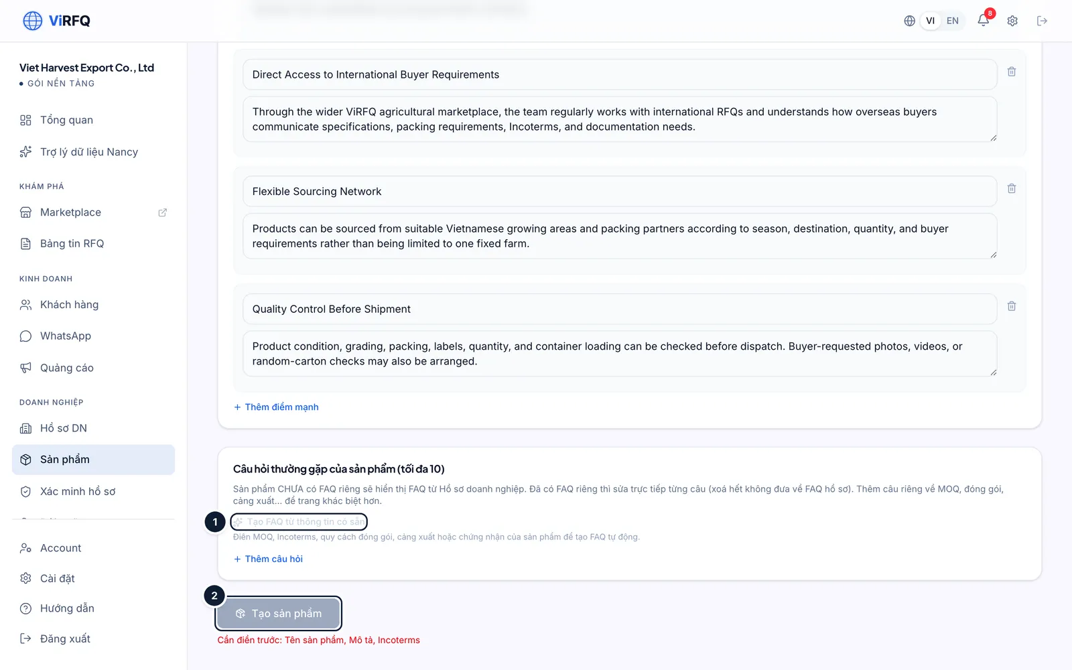Click Đăng xuất in sidebar
1072x670 pixels.
point(93,639)
